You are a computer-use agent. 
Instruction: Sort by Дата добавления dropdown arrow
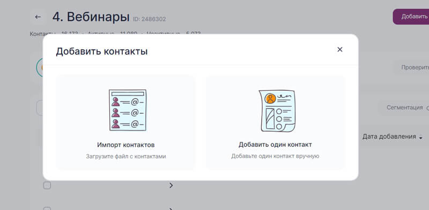tap(420, 137)
